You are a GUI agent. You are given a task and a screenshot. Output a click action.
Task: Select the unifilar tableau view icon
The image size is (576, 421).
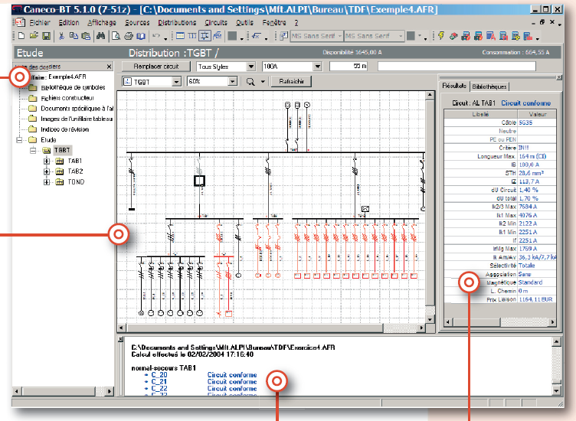tap(205, 36)
